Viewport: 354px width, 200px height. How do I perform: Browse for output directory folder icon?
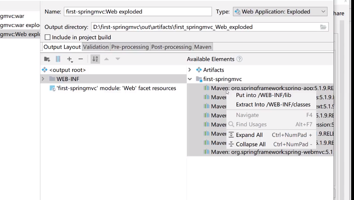(x=323, y=27)
